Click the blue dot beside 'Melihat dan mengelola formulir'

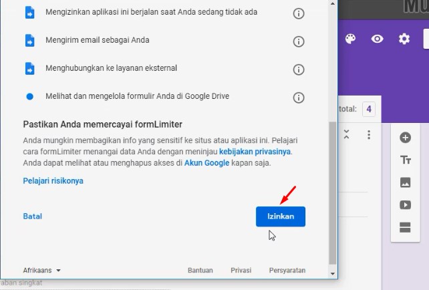click(30, 97)
